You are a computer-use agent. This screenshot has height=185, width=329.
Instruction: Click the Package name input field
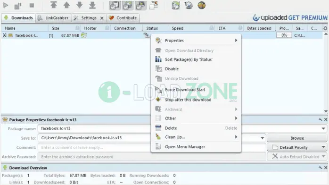[x=94, y=128]
